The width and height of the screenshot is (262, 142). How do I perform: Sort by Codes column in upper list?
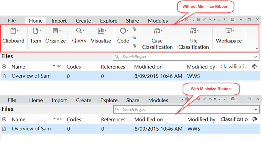coord(74,67)
